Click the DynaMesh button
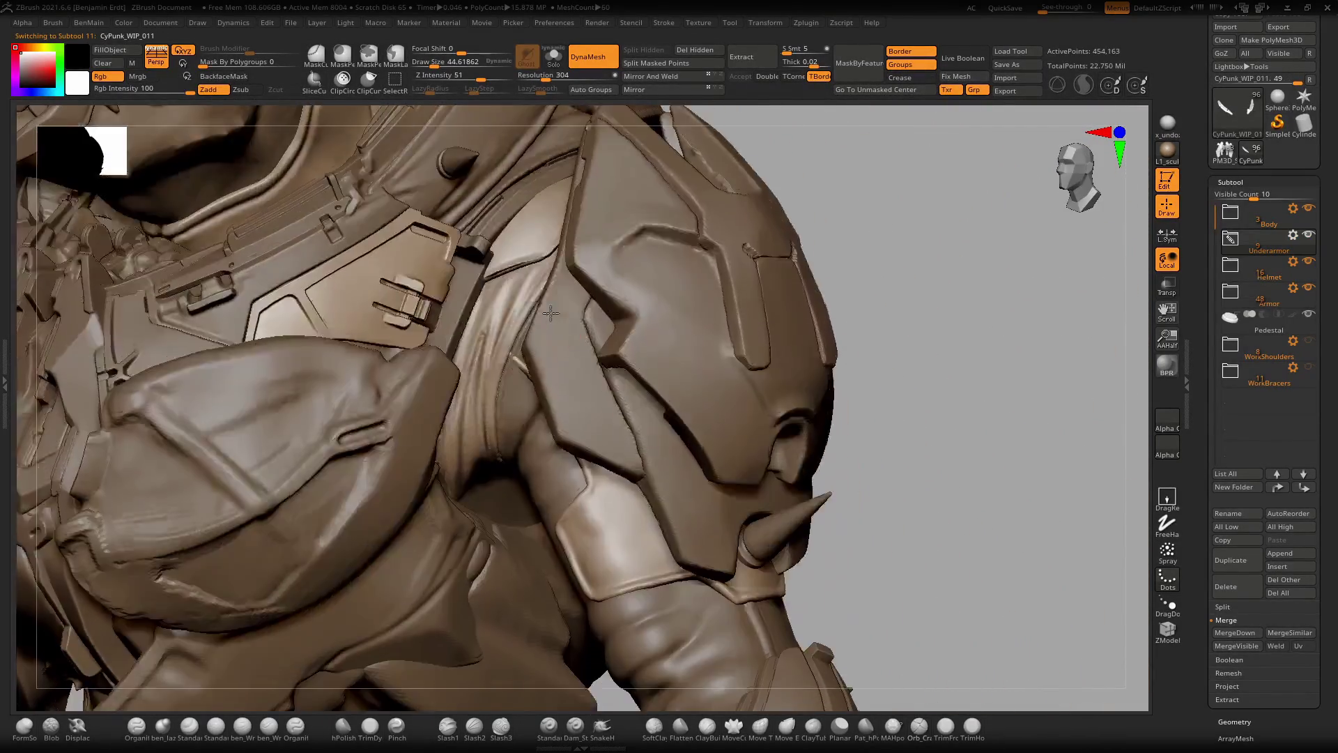This screenshot has height=753, width=1338. click(x=593, y=56)
